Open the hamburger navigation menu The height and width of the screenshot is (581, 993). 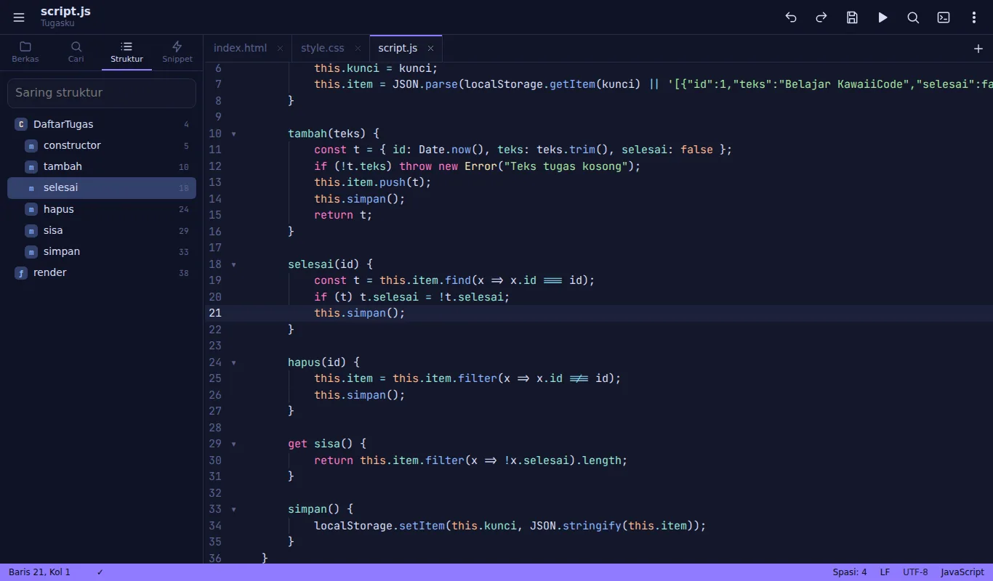[x=19, y=17]
